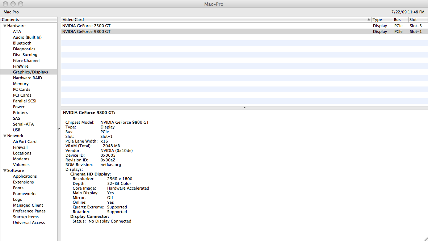Show USB device information

[17, 130]
